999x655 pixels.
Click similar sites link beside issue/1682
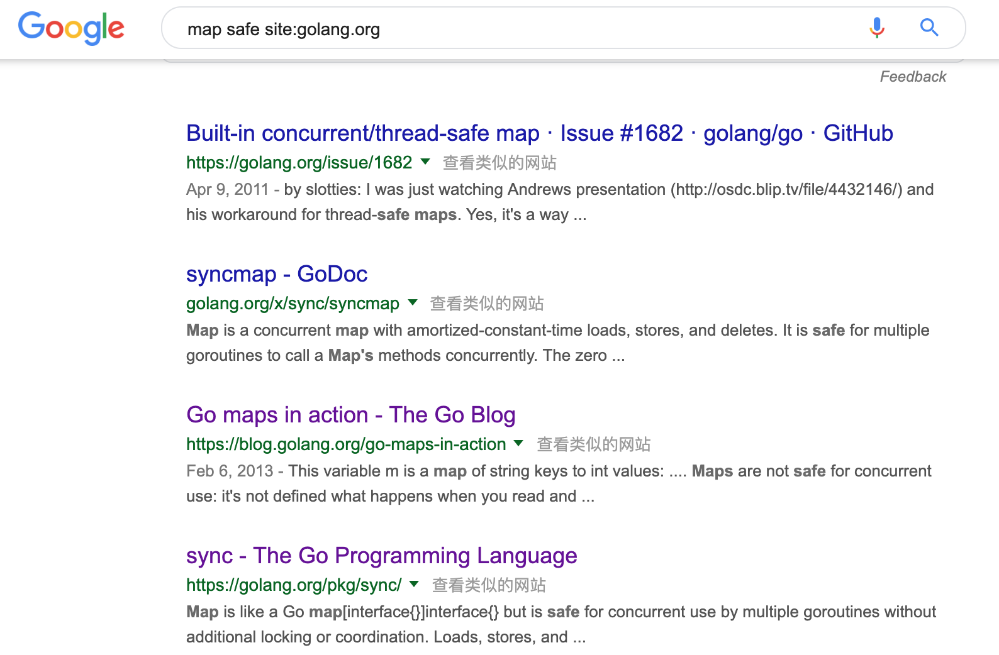499,163
